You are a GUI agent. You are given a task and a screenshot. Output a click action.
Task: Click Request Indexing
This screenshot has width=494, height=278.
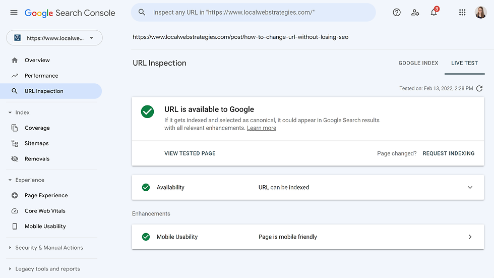tap(449, 153)
